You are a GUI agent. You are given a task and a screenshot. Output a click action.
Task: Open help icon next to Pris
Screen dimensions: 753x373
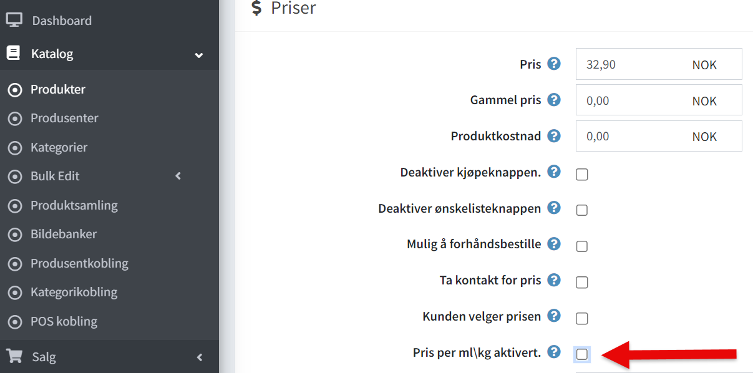point(554,64)
